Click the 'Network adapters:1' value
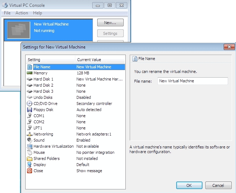 [94, 134]
